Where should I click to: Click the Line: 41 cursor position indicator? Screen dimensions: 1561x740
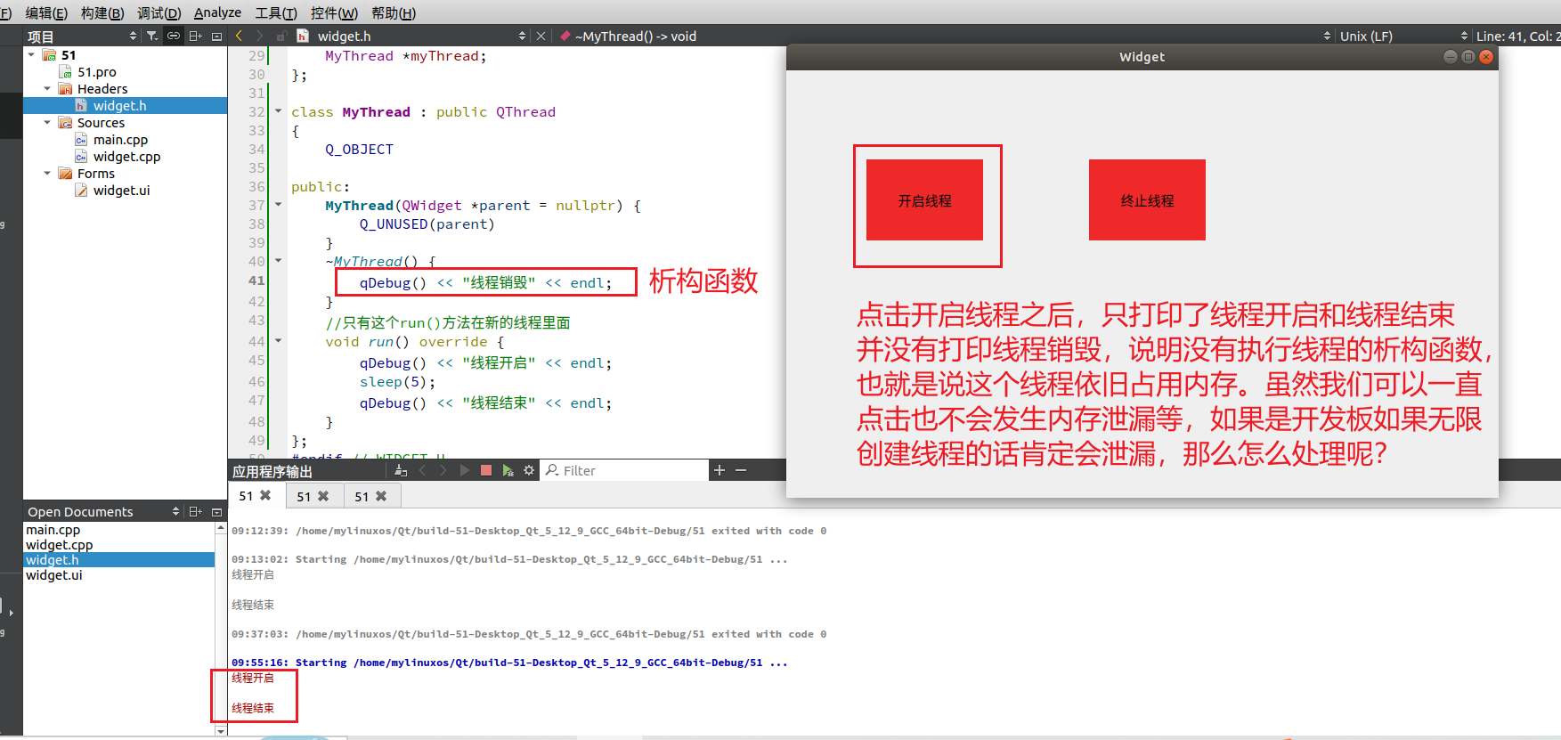click(1517, 36)
